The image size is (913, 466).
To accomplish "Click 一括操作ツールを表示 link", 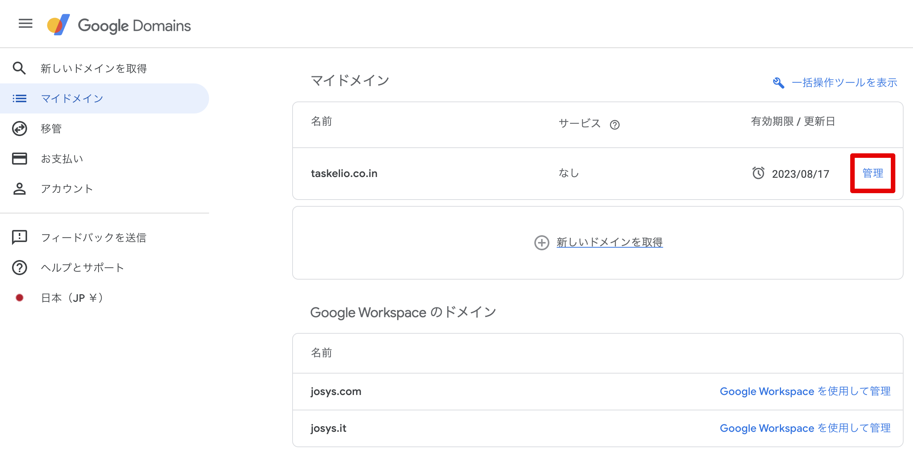I will pyautogui.click(x=844, y=83).
